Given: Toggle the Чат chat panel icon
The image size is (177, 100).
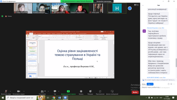Looking at the screenshot, I should click(x=55, y=91).
